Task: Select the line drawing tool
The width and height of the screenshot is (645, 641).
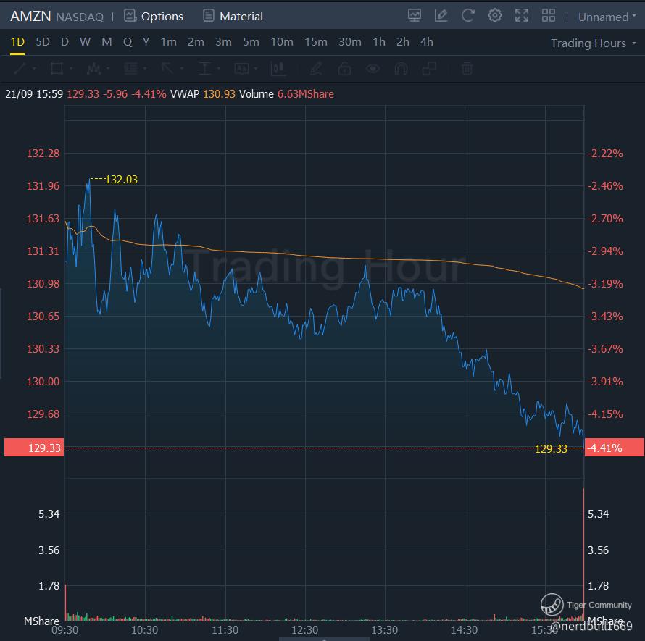Action: (x=20, y=68)
